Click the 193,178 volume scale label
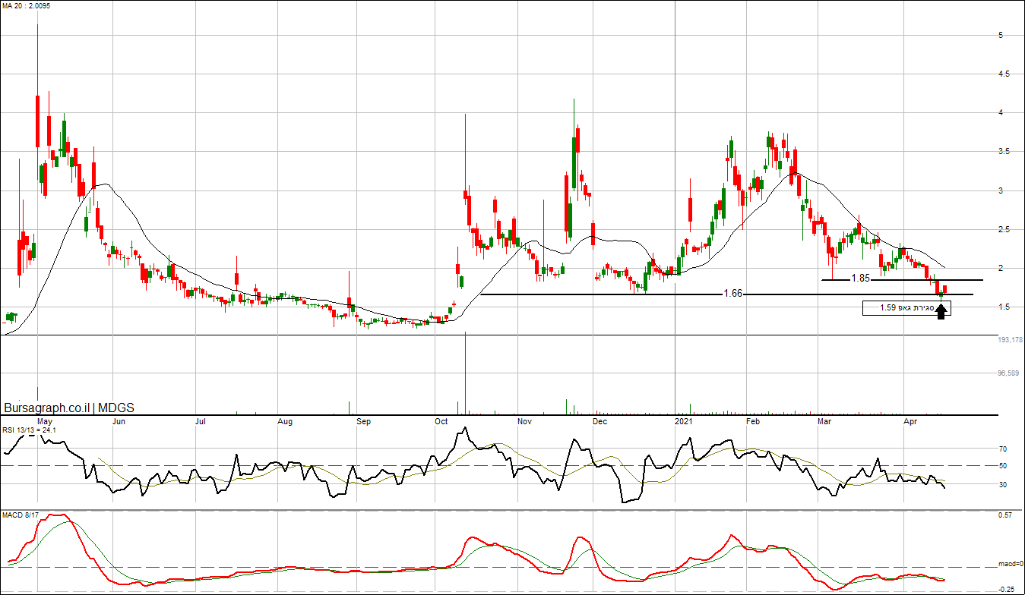Viewport: 1025px width, 595px height. tap(1011, 340)
